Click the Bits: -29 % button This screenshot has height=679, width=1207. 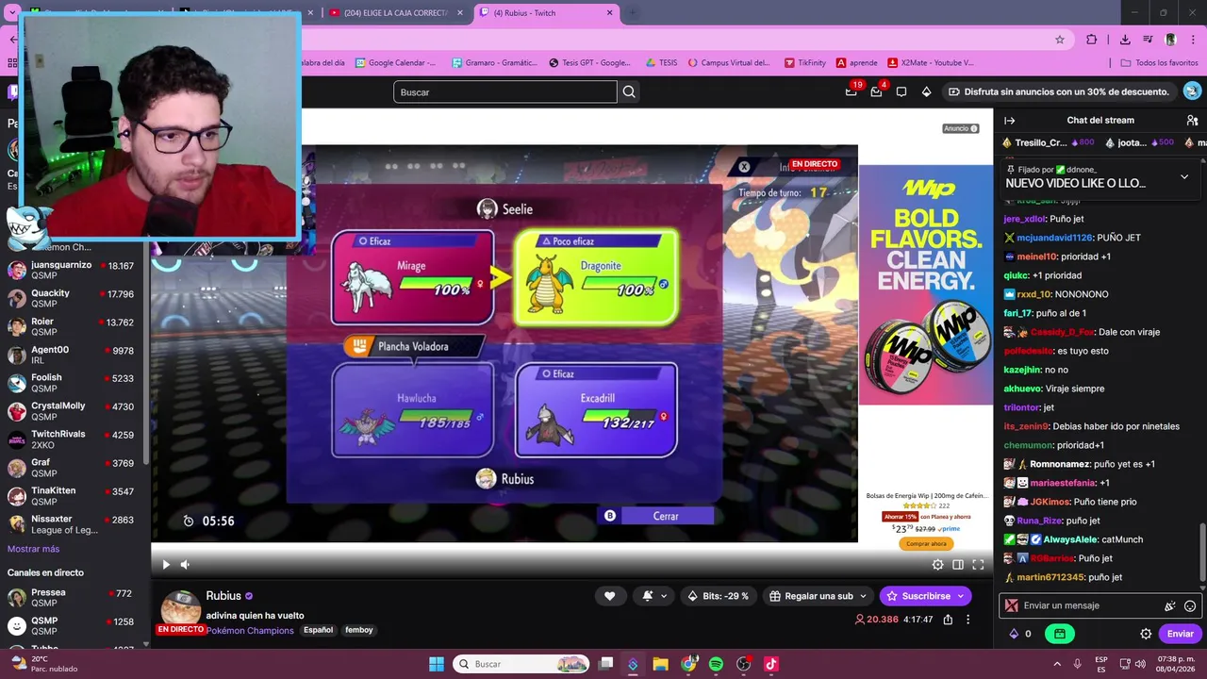(x=719, y=596)
